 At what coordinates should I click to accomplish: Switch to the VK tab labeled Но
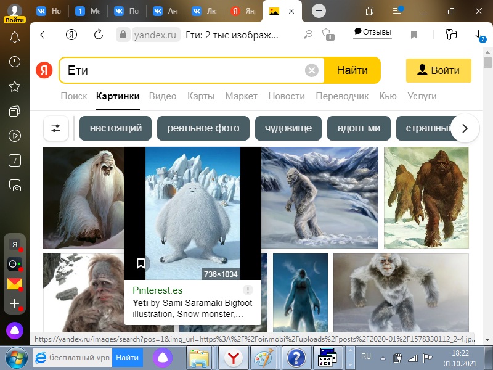coord(49,11)
